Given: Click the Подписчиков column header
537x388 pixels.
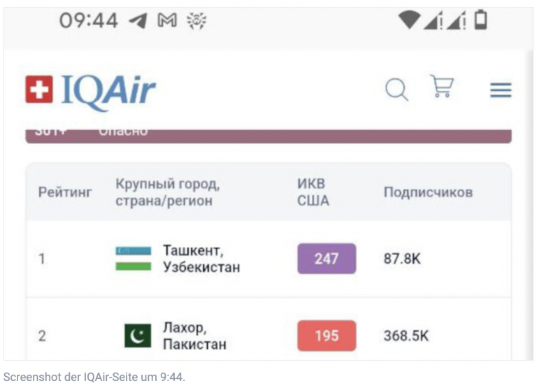Looking at the screenshot, I should [428, 192].
